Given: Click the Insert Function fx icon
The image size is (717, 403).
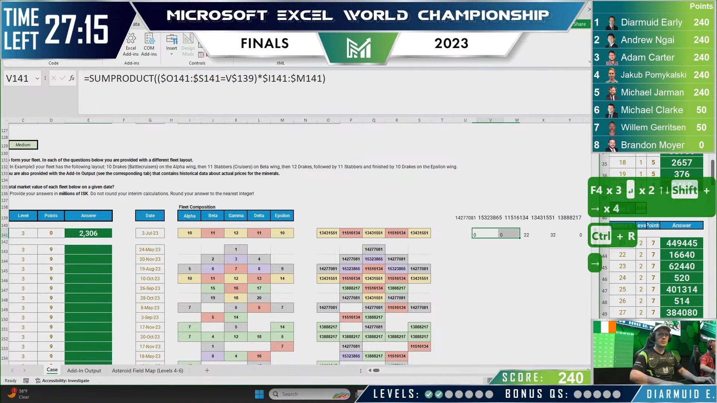Looking at the screenshot, I should [71, 78].
